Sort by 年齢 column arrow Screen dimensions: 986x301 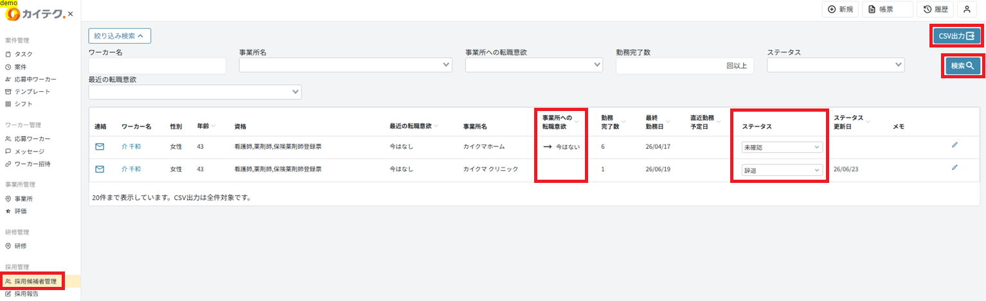pos(213,126)
